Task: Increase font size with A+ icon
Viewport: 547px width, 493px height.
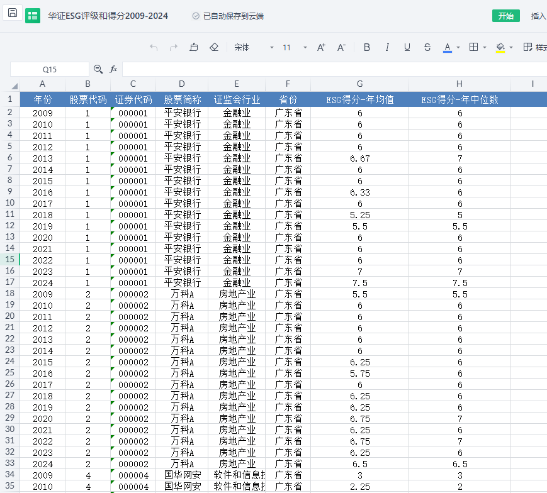Action: pos(321,47)
